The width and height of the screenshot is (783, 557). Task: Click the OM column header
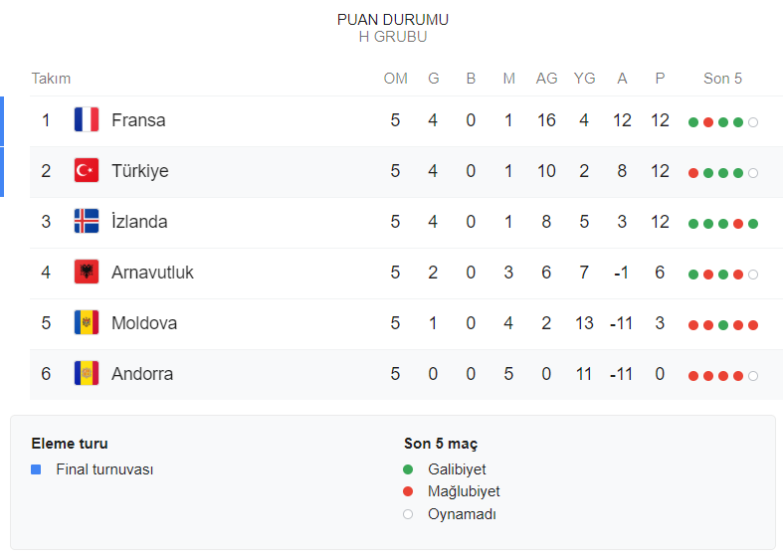[x=395, y=79]
